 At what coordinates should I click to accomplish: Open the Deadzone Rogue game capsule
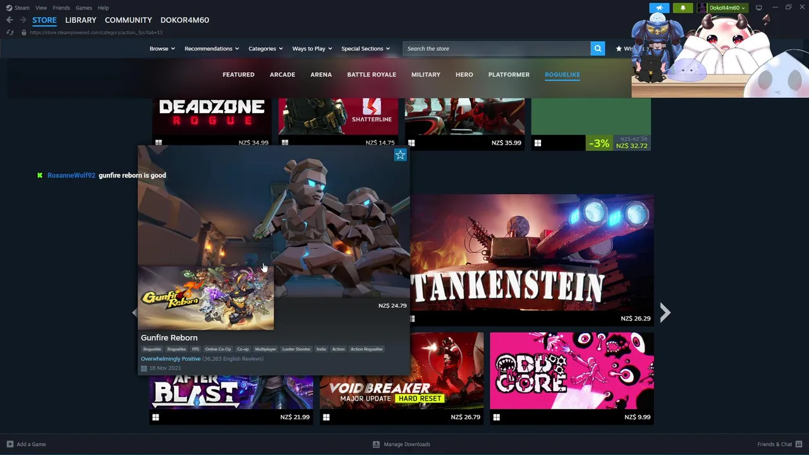pyautogui.click(x=212, y=123)
